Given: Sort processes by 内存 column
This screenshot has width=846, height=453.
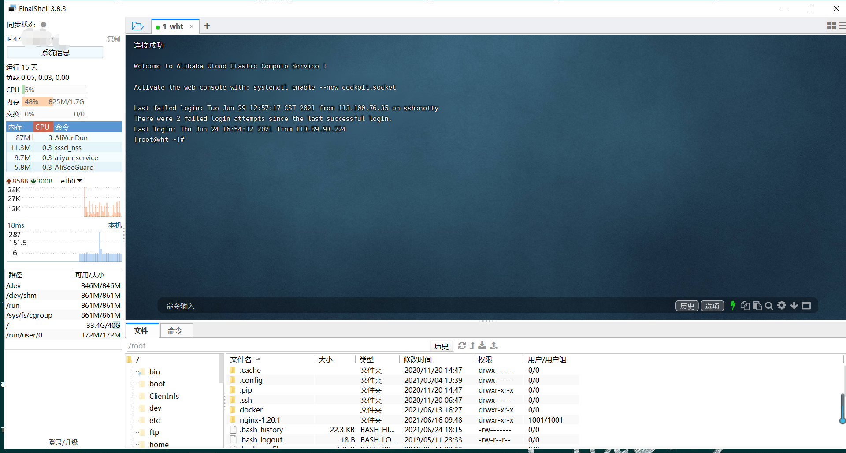Looking at the screenshot, I should pyautogui.click(x=20, y=127).
